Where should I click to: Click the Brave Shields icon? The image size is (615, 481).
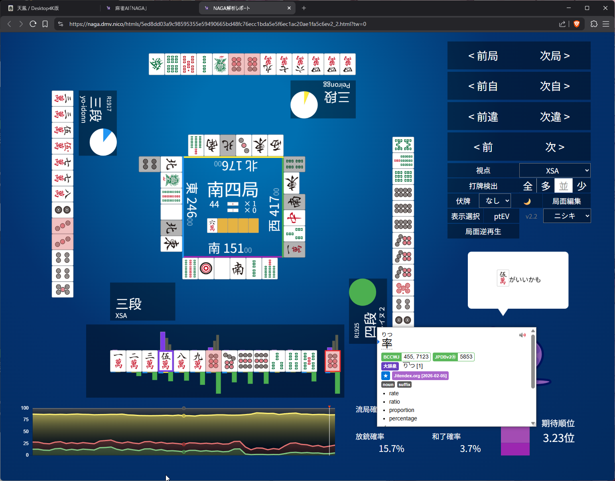576,24
